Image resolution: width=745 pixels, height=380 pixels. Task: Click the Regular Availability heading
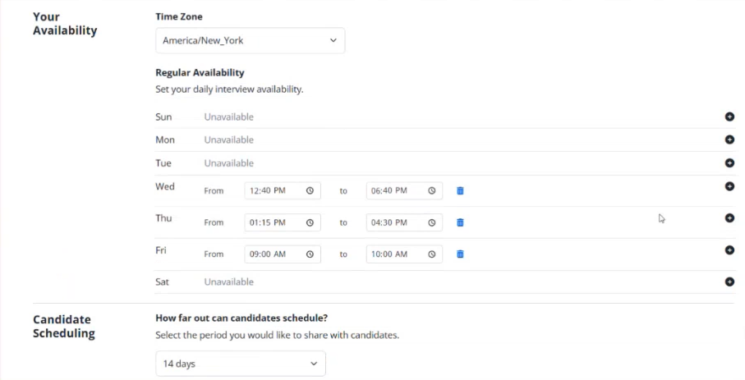click(x=200, y=73)
